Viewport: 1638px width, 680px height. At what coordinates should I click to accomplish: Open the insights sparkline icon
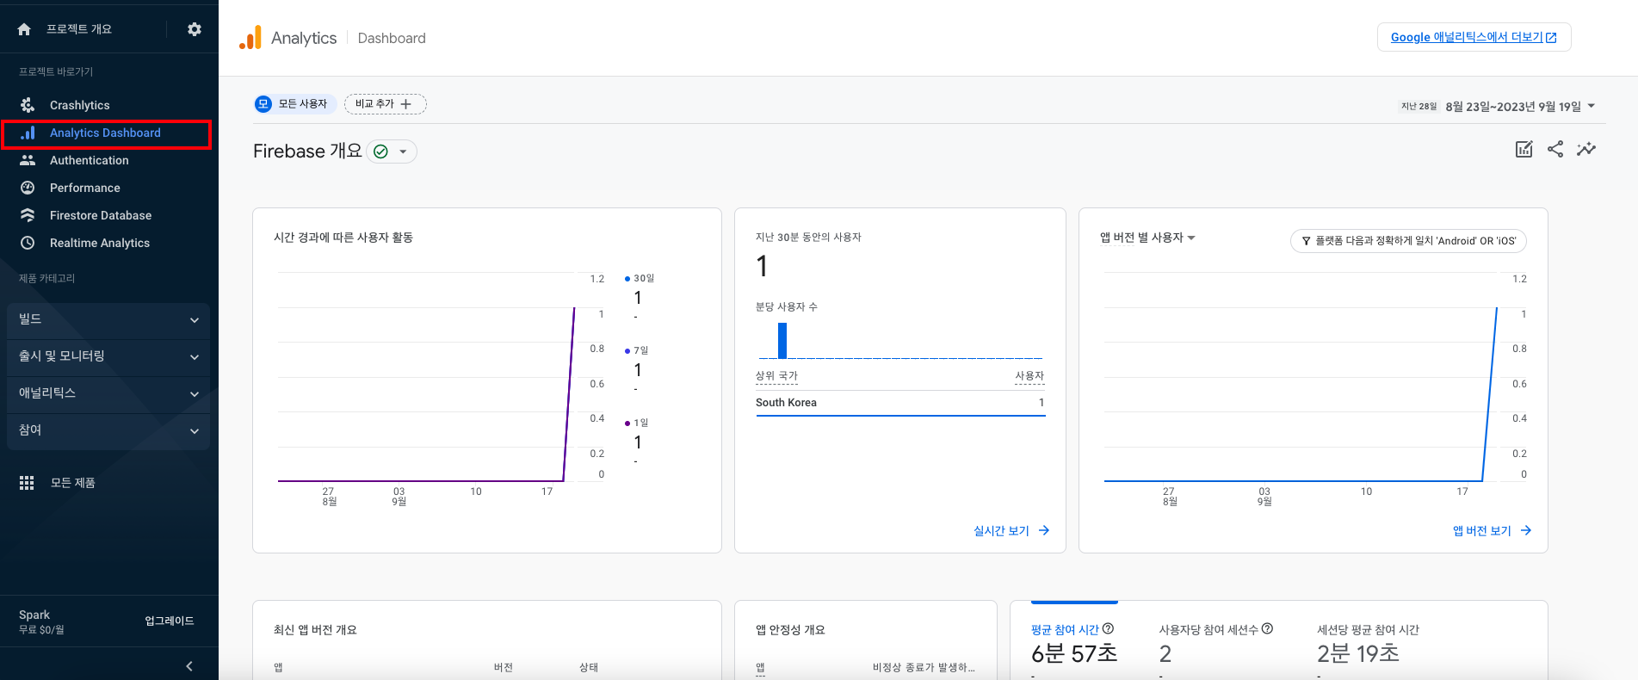point(1585,149)
